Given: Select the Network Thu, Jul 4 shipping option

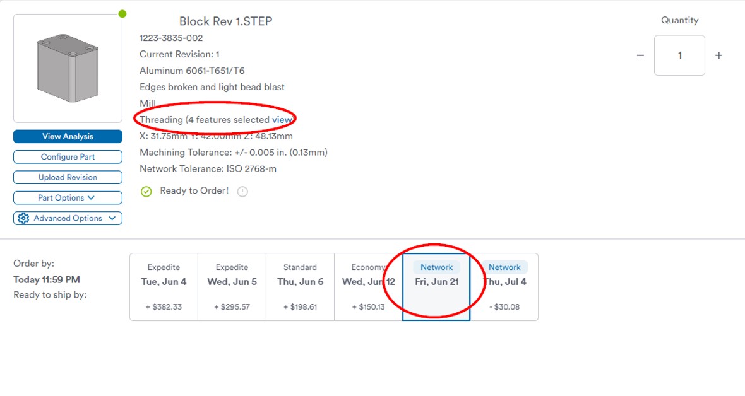Looking at the screenshot, I should (x=504, y=285).
